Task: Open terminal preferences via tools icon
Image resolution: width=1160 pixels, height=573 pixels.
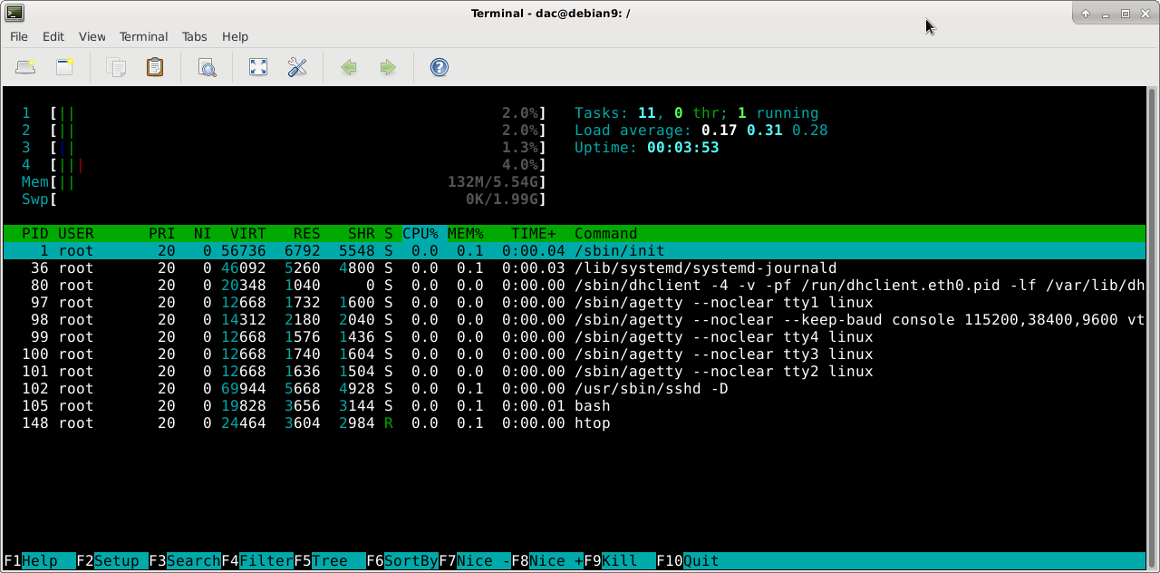Action: 297,67
